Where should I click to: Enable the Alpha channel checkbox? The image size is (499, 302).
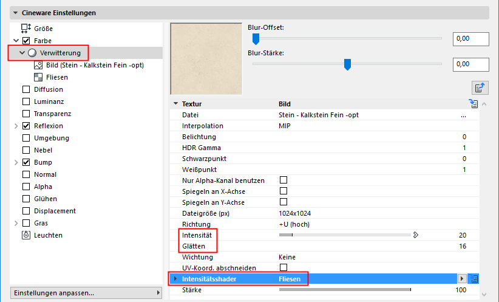(x=26, y=187)
